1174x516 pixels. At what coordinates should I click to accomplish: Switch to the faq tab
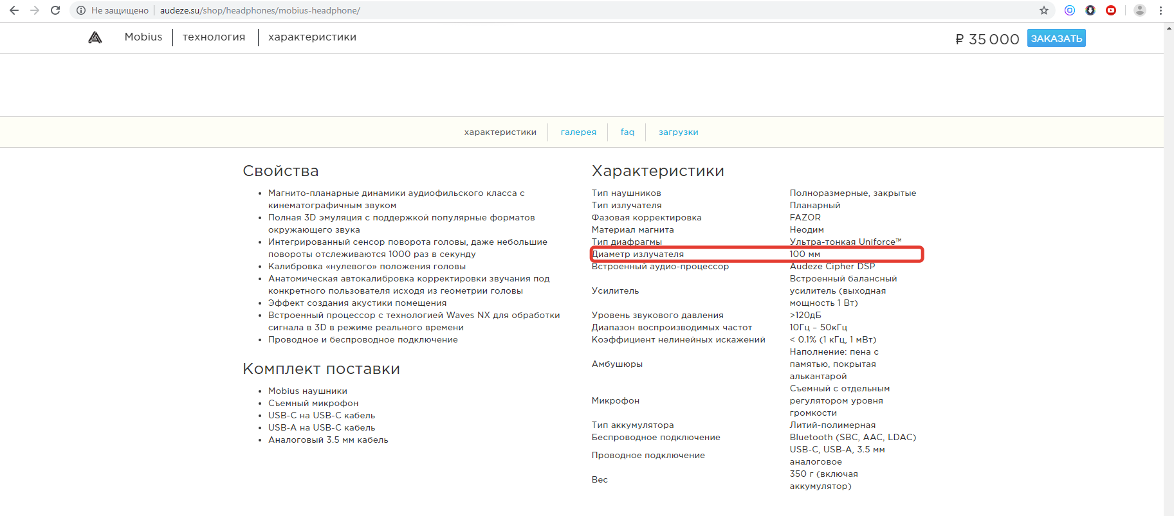tap(627, 132)
